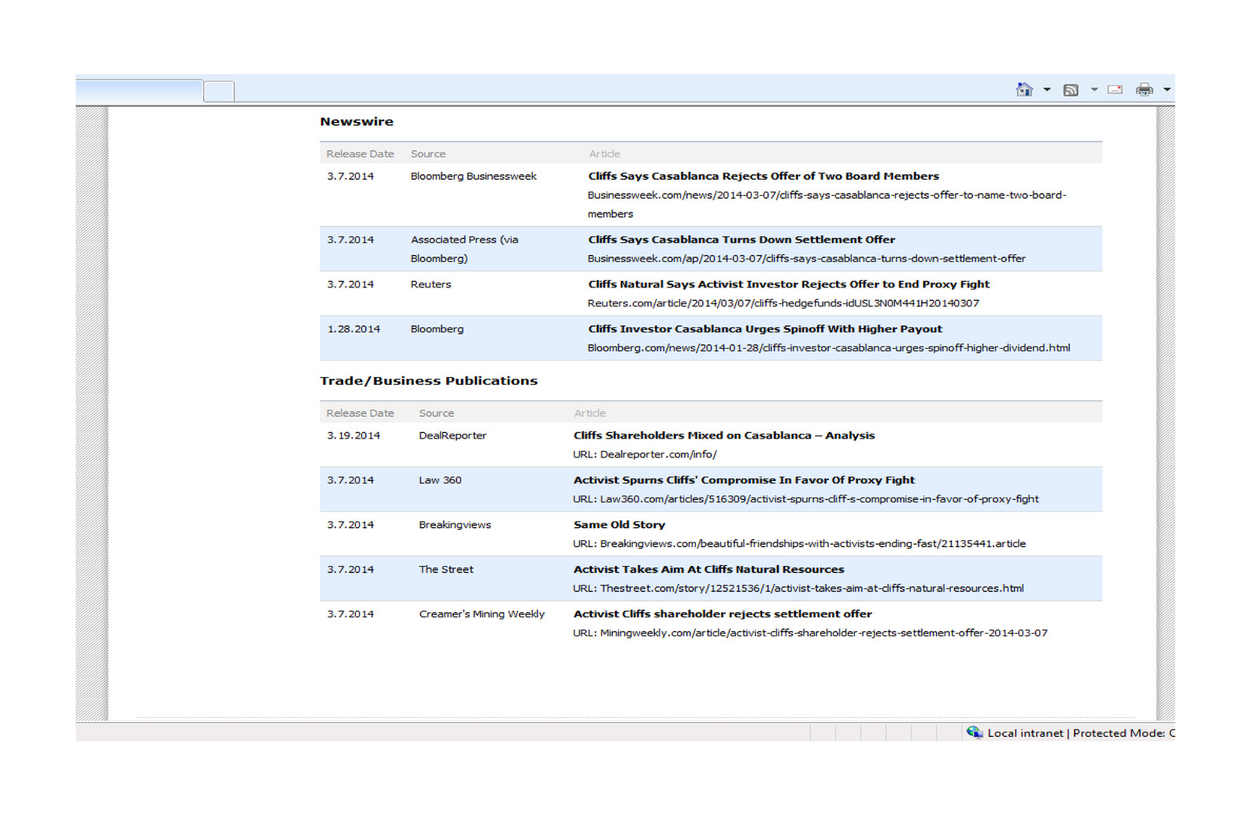
Task: Open the 'Same Old Story' article
Action: point(620,525)
